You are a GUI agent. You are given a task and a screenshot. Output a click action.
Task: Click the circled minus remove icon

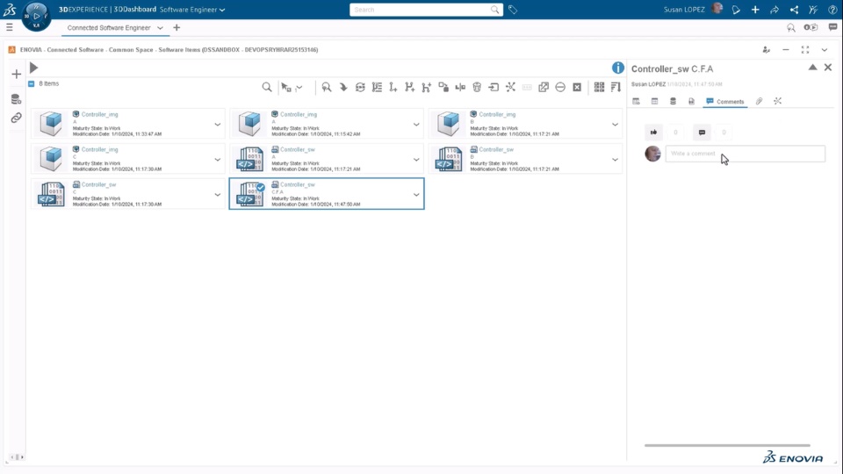point(560,87)
